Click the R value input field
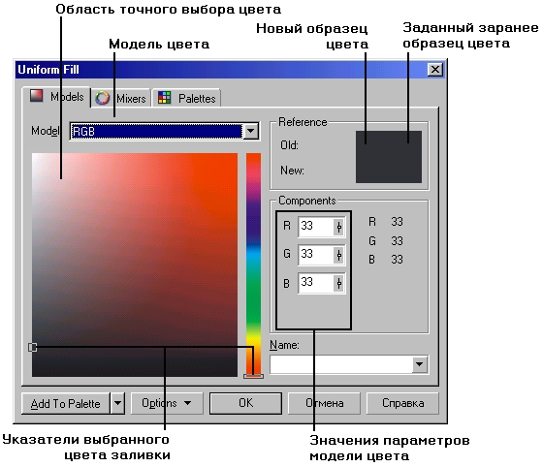This screenshot has width=543, height=467. (315, 227)
